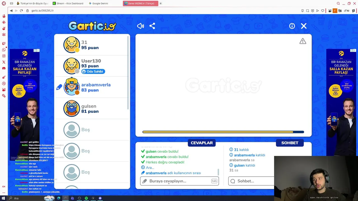This screenshot has height=201, width=358.
Task: Click the Opera flow send icon
Action: (317, 11)
